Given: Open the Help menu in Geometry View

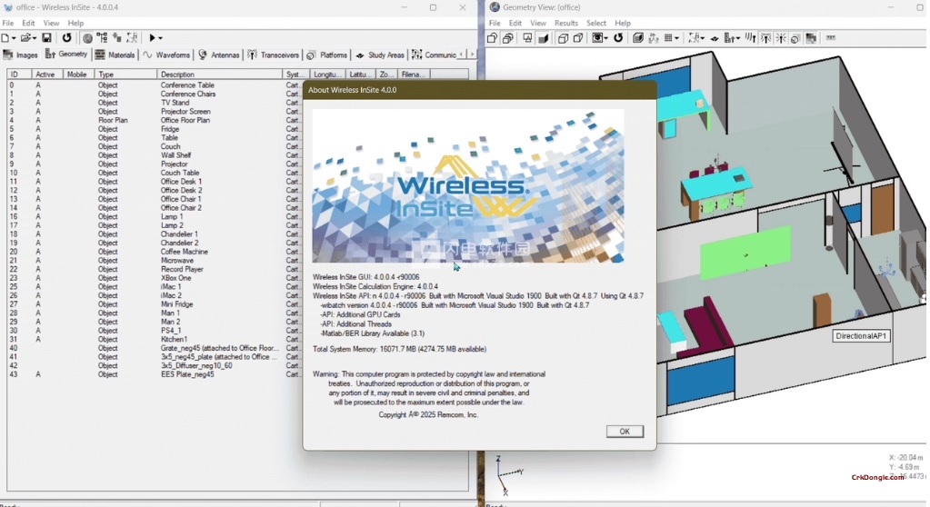Looking at the screenshot, I should pos(622,23).
